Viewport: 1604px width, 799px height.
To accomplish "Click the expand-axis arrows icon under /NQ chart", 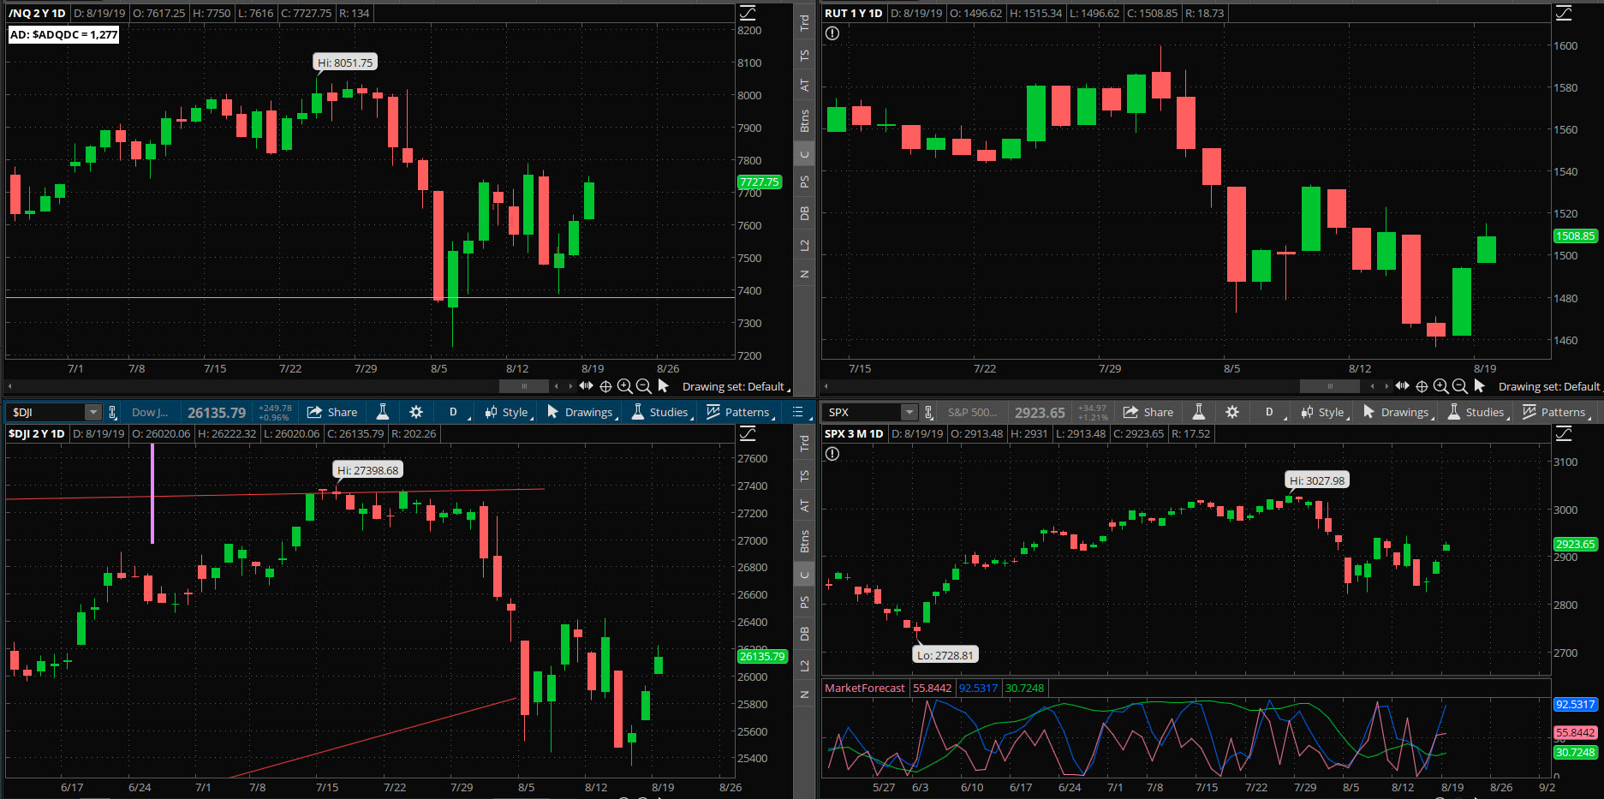I will coord(587,386).
